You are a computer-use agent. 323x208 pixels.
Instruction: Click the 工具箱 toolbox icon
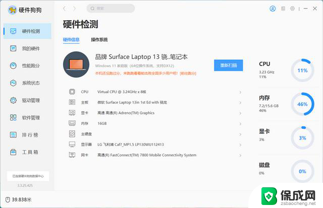(13, 152)
